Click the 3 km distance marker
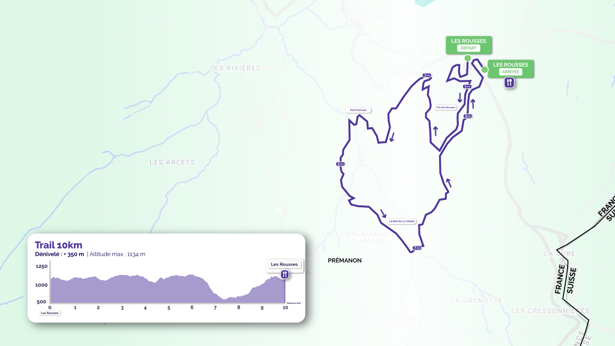 pos(426,75)
